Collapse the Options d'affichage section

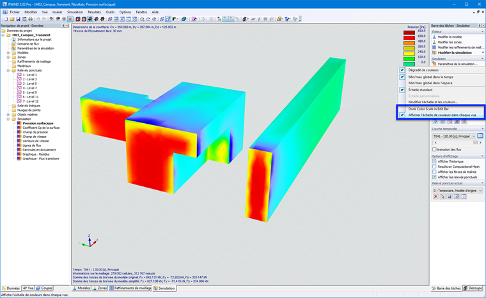pos(482,156)
